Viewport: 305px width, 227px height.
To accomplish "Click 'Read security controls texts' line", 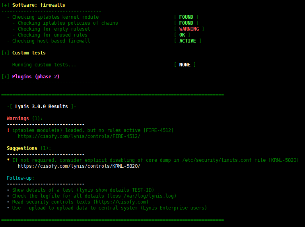I will point(80,202).
